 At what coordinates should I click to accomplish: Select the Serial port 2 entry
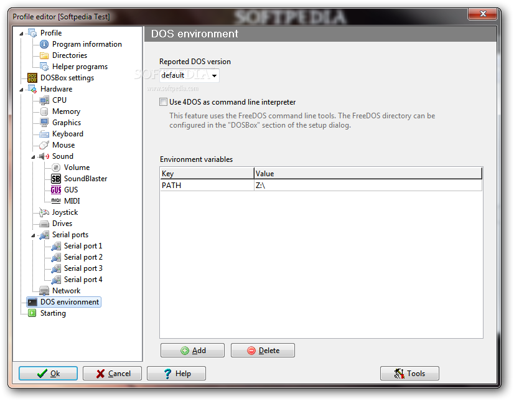[x=83, y=257]
